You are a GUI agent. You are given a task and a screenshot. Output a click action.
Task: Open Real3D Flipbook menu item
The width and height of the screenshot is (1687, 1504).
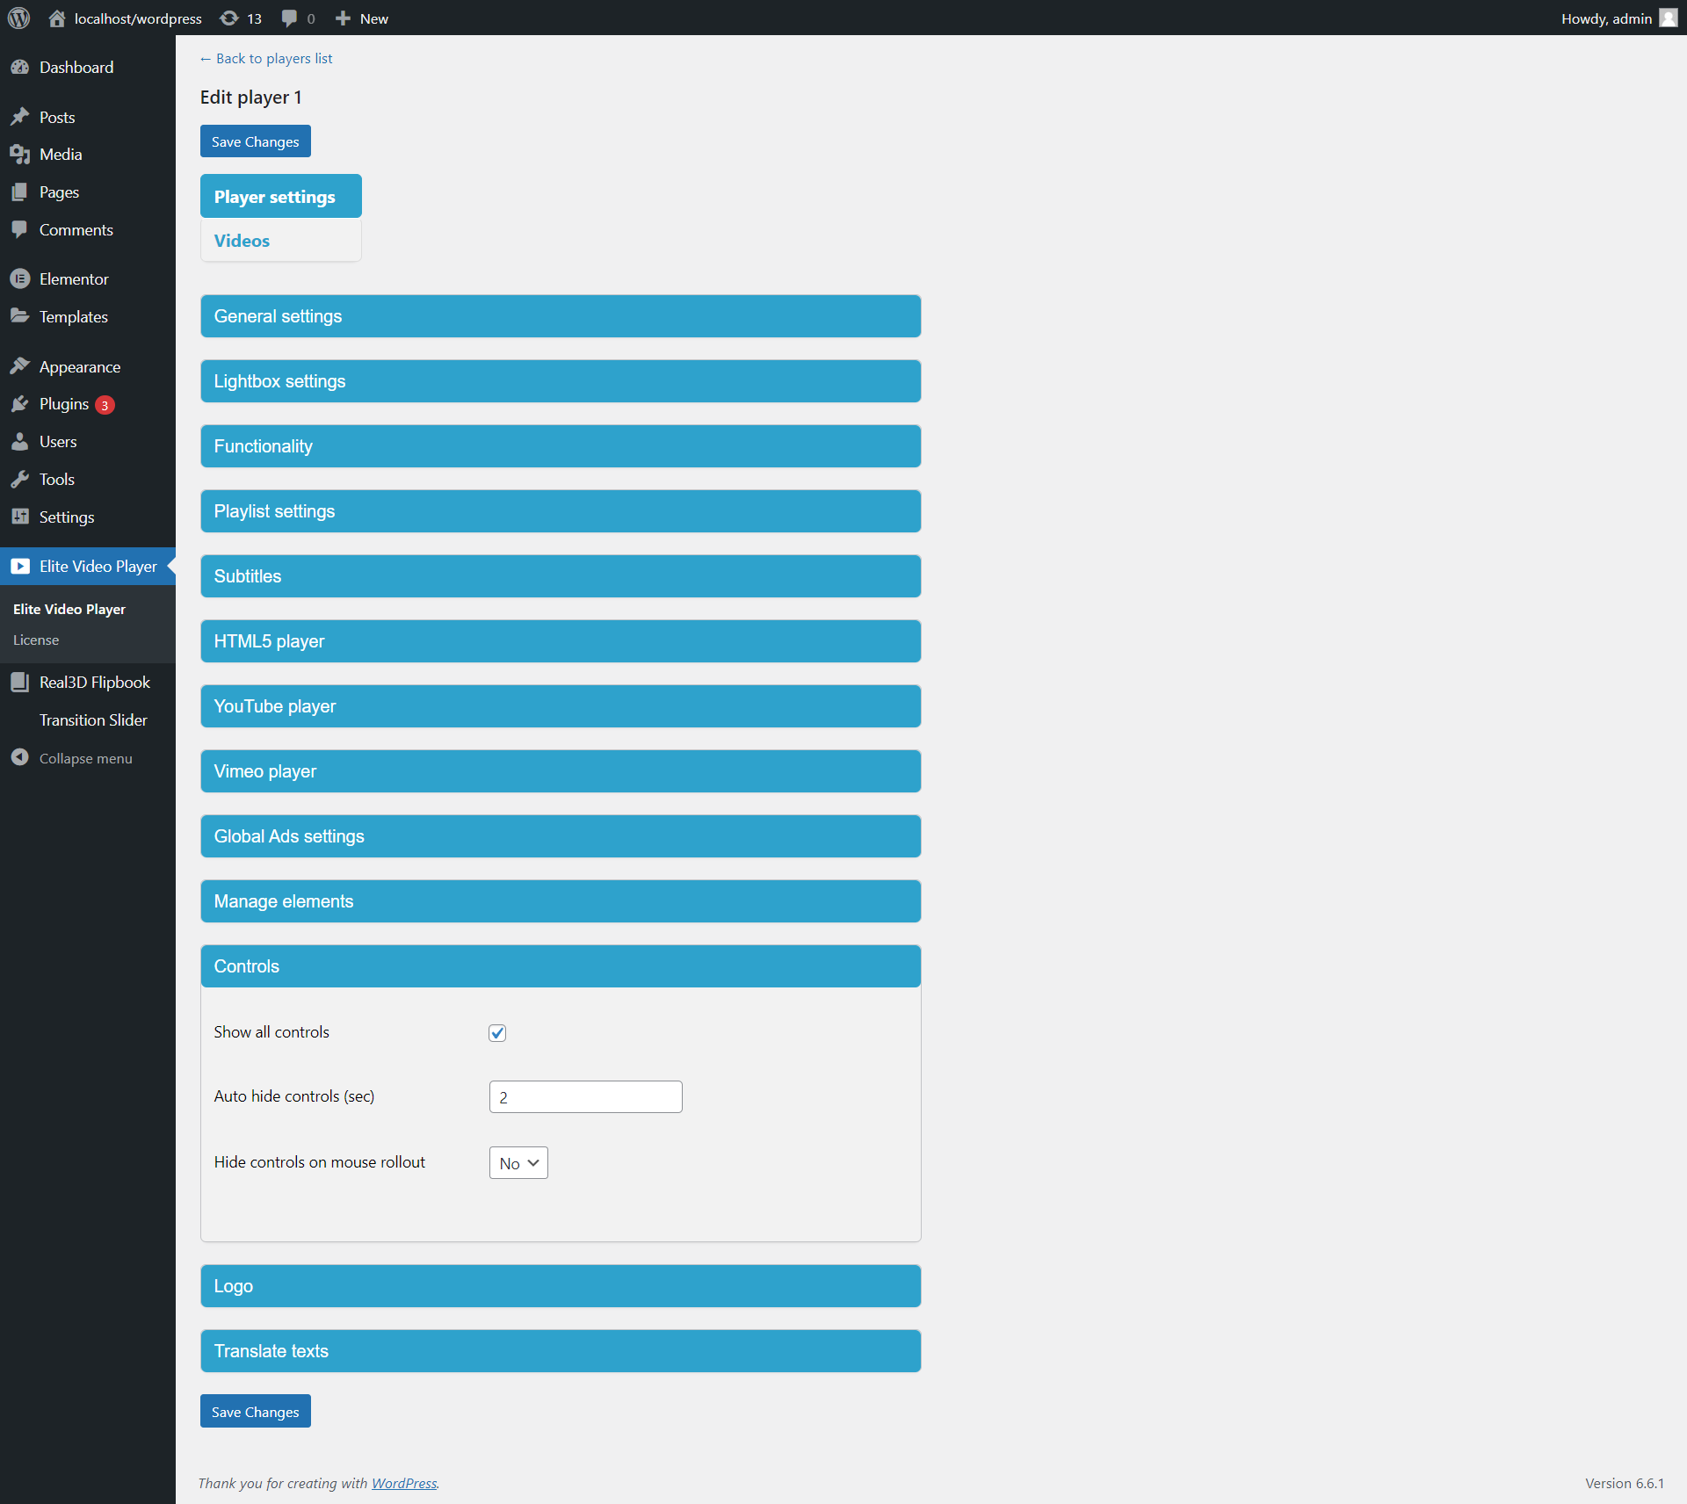(94, 682)
